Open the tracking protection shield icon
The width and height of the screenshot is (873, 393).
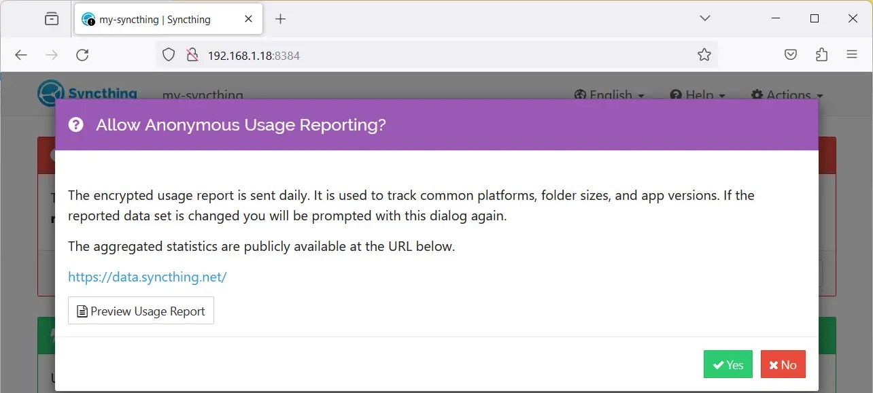(168, 54)
